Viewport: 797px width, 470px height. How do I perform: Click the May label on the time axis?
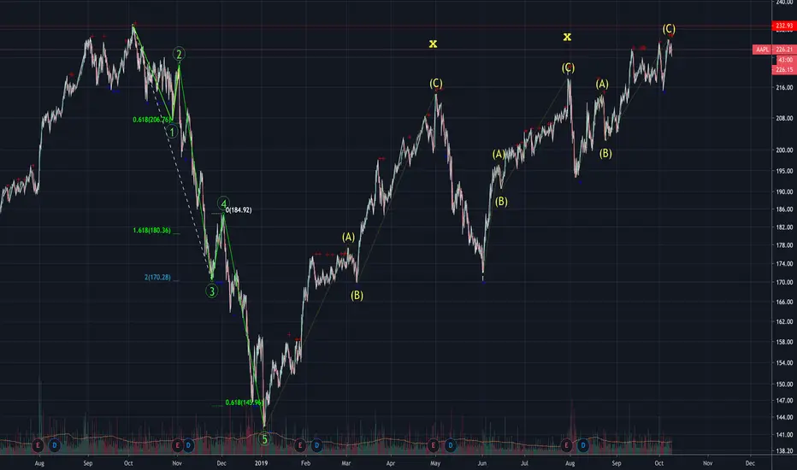click(435, 463)
